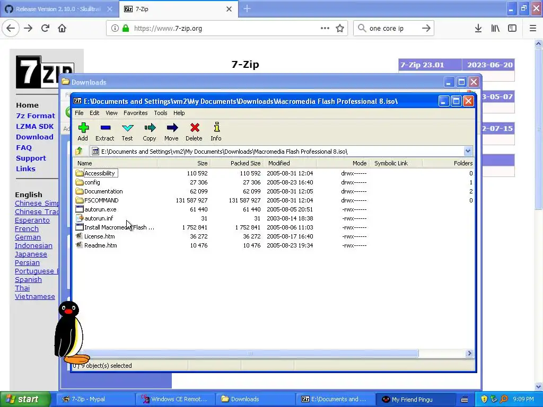
Task: Select the License.htm file icon
Action: (x=80, y=236)
